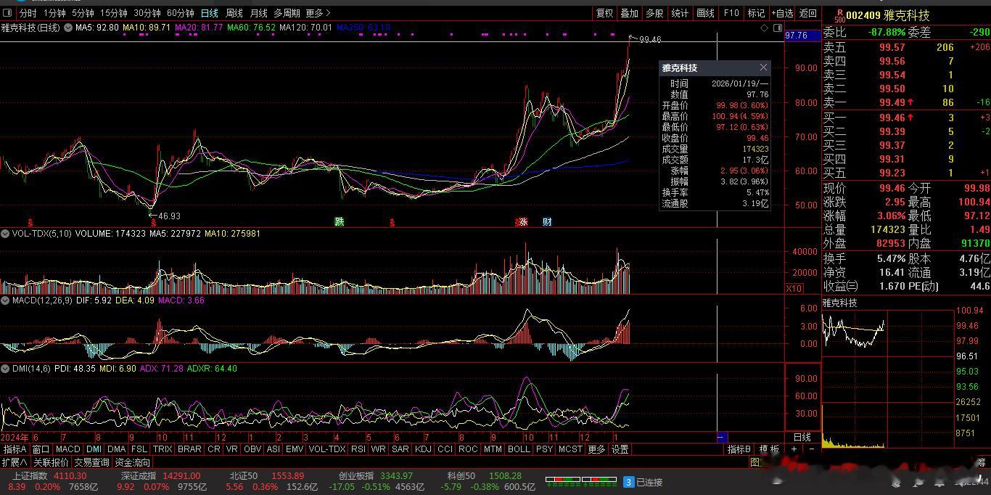The image size is (991, 495).
Task: Switch to 15分钟 period
Action: [114, 13]
